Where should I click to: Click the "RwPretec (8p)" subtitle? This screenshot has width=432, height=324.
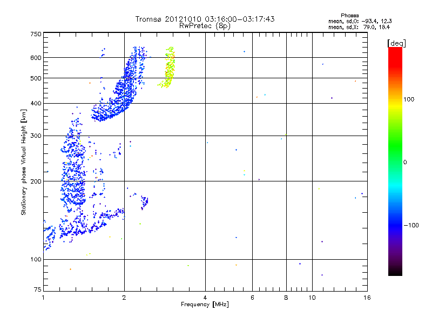coord(205,26)
